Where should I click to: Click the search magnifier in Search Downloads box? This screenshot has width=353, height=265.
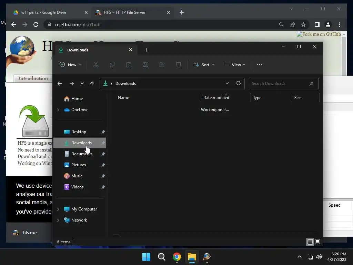tap(311, 84)
